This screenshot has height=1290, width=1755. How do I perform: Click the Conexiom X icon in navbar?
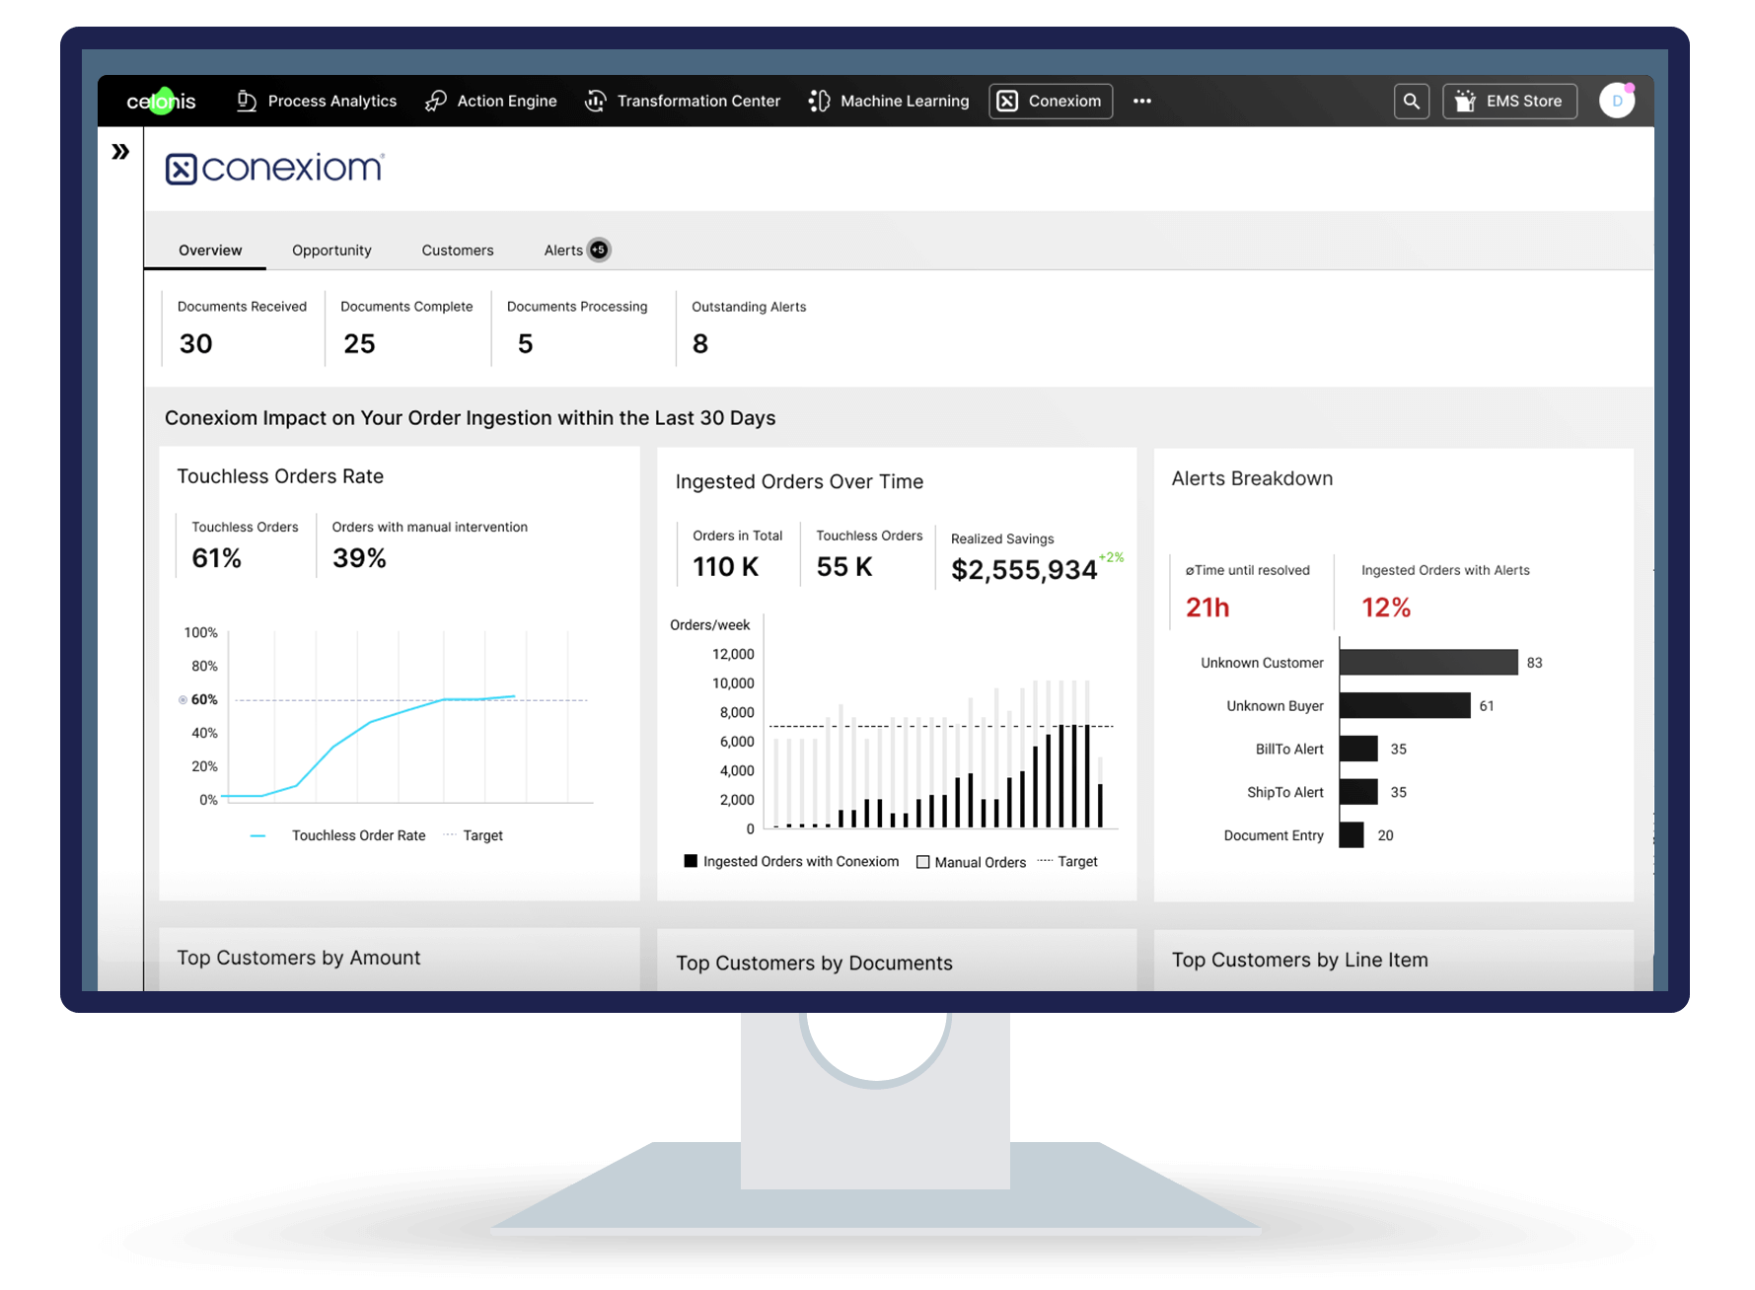click(1007, 101)
